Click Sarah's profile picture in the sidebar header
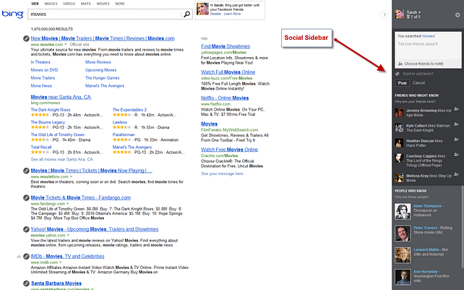 click(400, 14)
